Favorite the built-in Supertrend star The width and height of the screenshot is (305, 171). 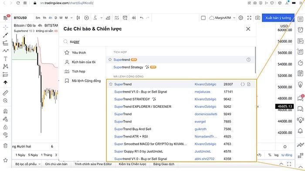click(x=110, y=60)
